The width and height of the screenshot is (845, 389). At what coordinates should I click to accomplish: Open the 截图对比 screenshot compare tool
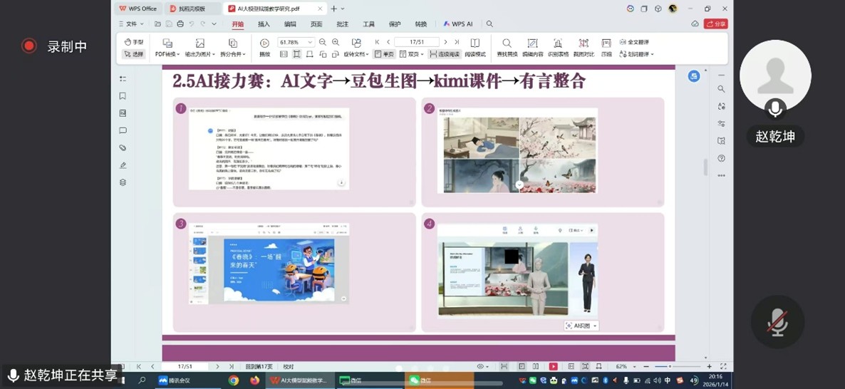point(584,48)
